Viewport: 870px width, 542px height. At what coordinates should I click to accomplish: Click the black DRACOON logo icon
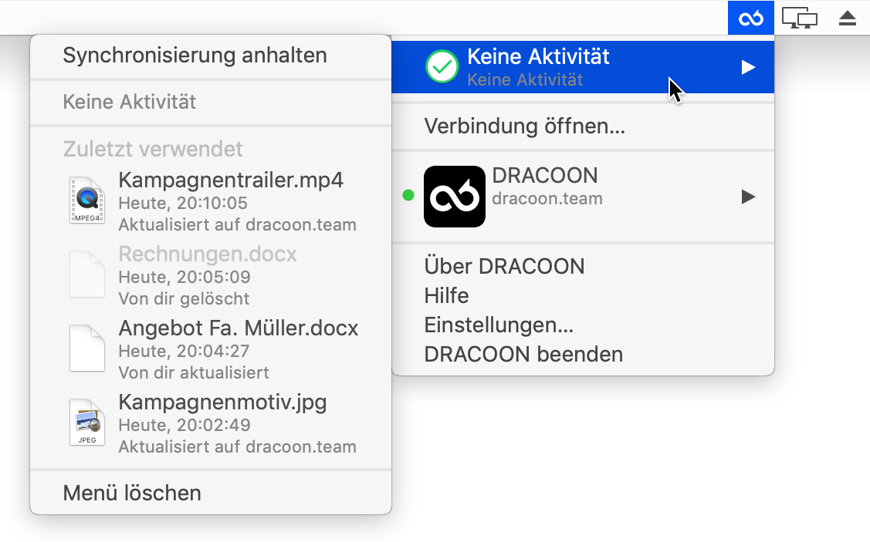(455, 196)
